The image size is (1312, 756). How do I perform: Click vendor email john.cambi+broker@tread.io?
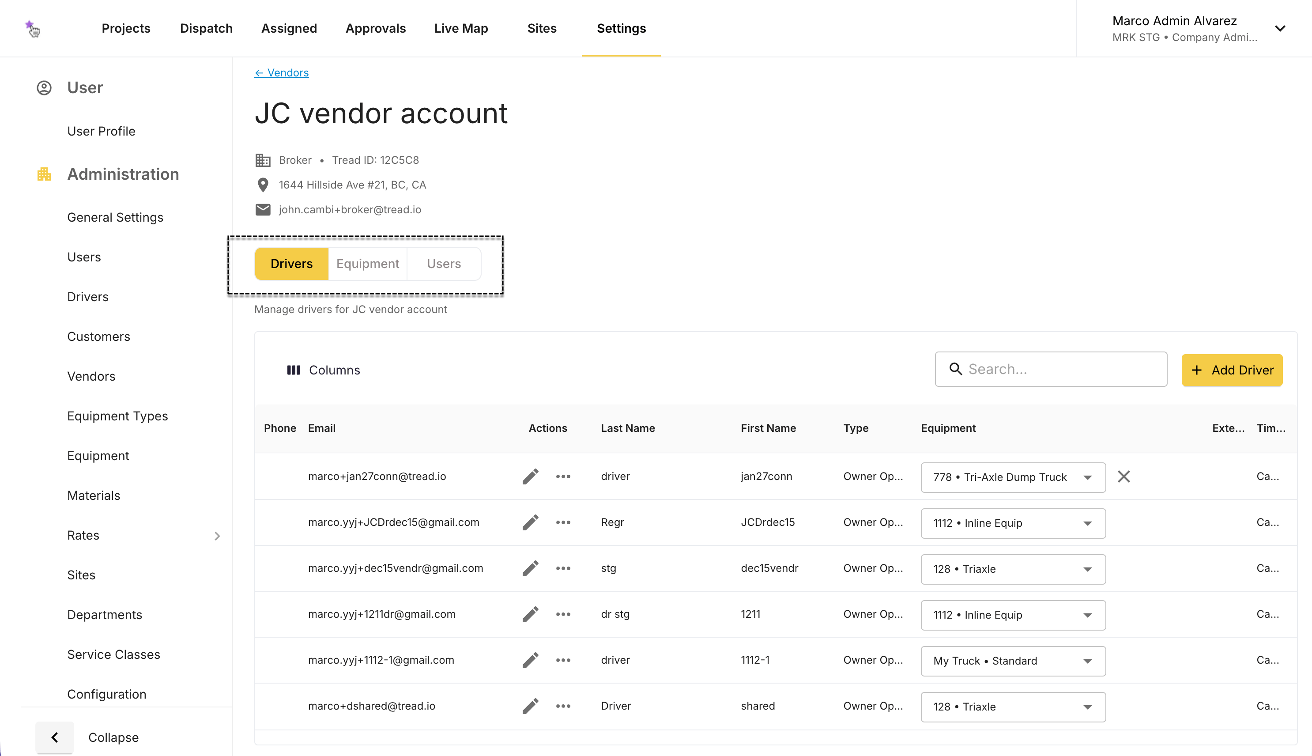350,210
